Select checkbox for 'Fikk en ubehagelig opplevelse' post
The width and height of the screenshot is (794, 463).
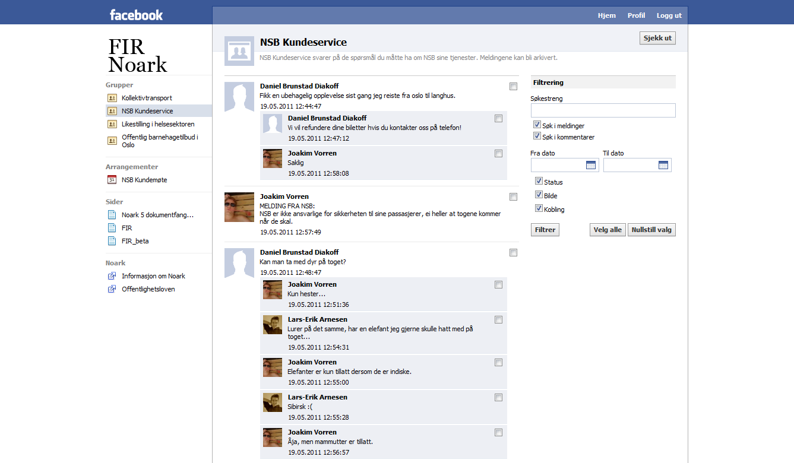click(513, 87)
